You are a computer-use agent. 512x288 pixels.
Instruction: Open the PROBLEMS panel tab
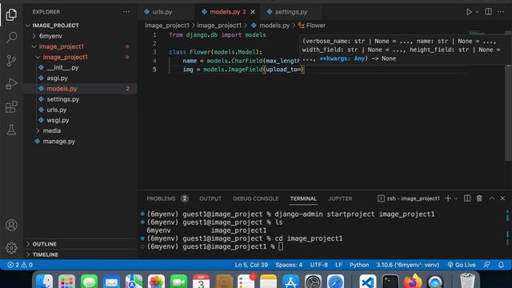(167, 198)
